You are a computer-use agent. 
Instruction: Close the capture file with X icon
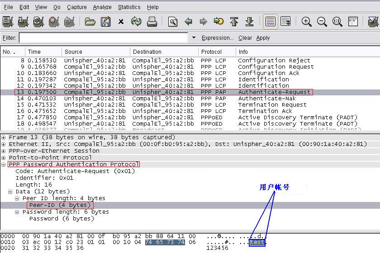click(121, 21)
